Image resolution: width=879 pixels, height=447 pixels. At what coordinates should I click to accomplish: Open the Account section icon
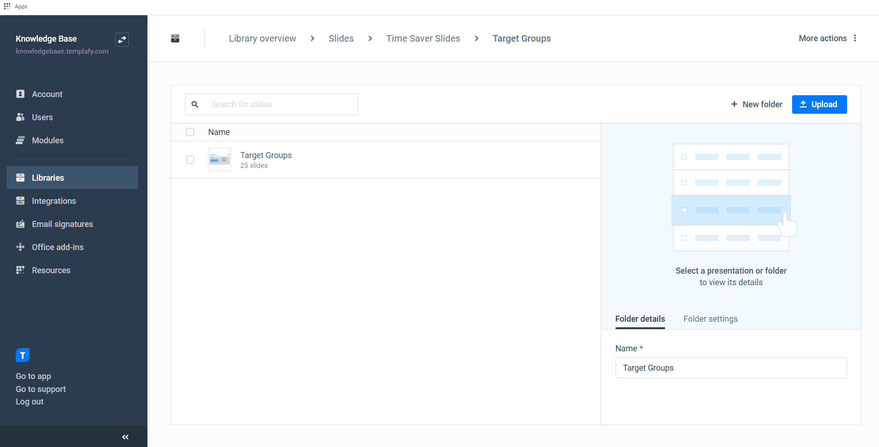pyautogui.click(x=20, y=94)
